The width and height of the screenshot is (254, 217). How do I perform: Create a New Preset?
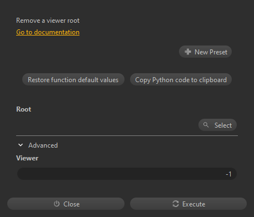click(x=205, y=52)
